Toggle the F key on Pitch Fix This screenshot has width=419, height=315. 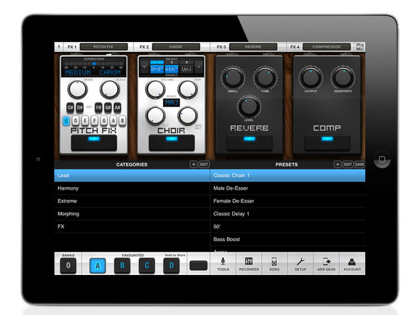pyautogui.click(x=94, y=121)
